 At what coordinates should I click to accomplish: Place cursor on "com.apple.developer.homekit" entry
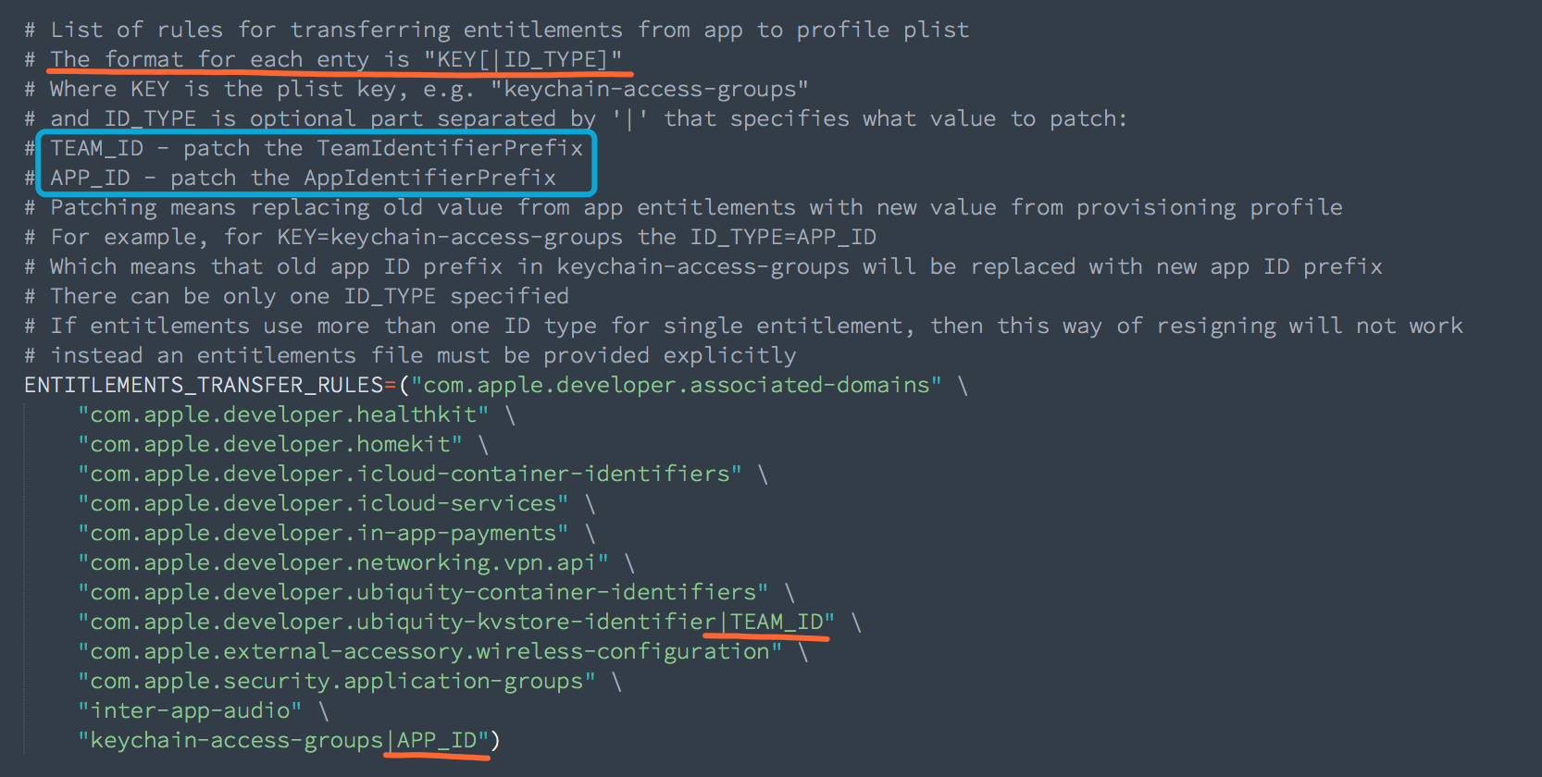270,444
